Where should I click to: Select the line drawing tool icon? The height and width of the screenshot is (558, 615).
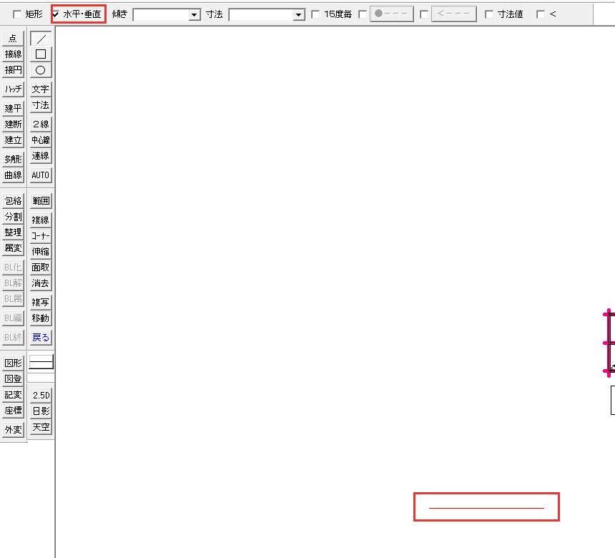41,39
